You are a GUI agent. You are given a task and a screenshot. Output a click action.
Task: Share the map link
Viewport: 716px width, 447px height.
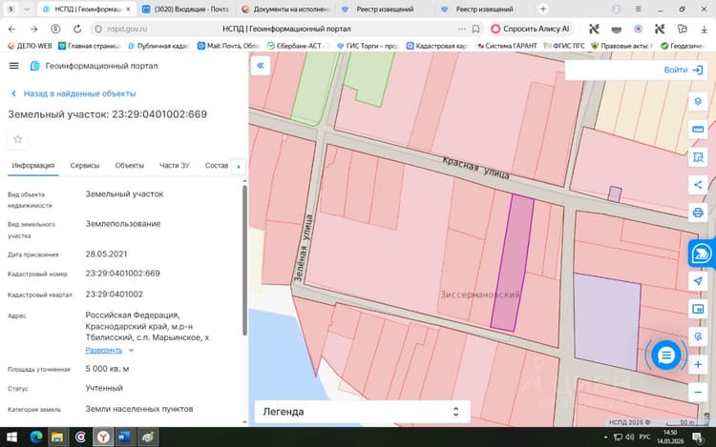tap(698, 185)
